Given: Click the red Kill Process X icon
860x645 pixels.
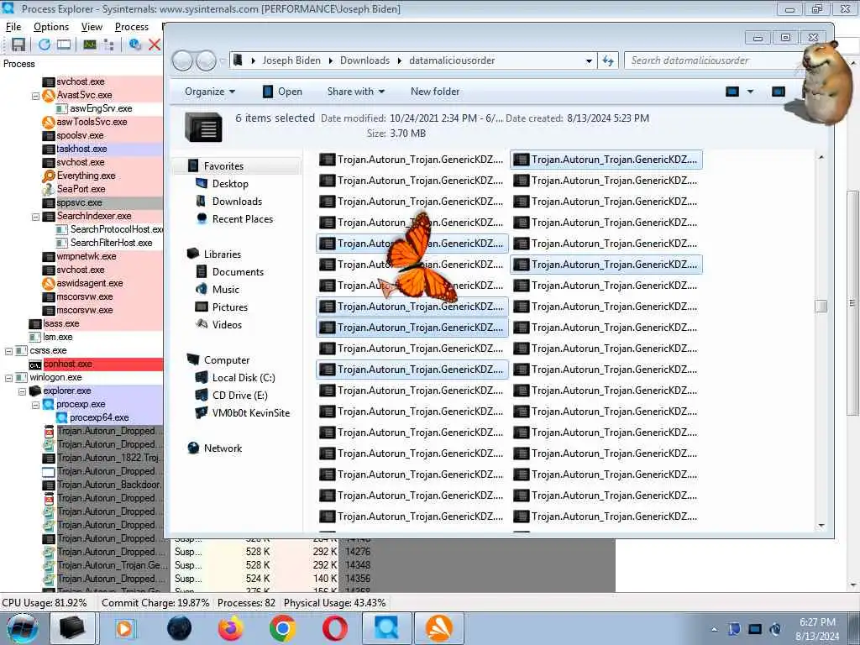Looking at the screenshot, I should click(155, 45).
